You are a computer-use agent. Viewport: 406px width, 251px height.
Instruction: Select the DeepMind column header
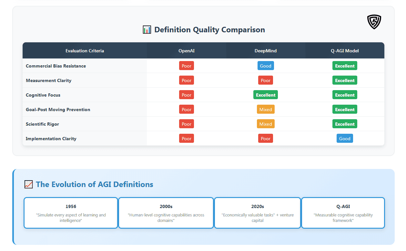click(265, 51)
